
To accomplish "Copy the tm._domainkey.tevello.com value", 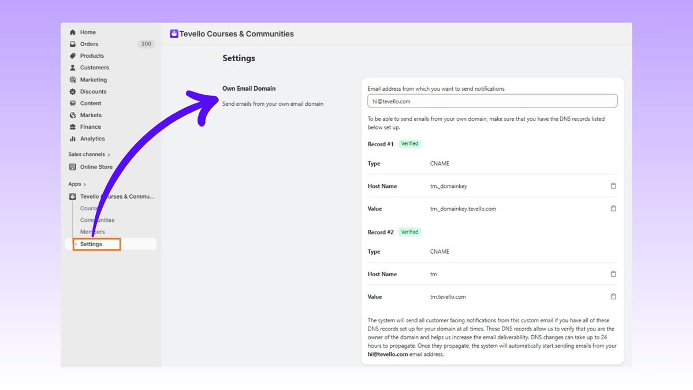I will (x=613, y=209).
